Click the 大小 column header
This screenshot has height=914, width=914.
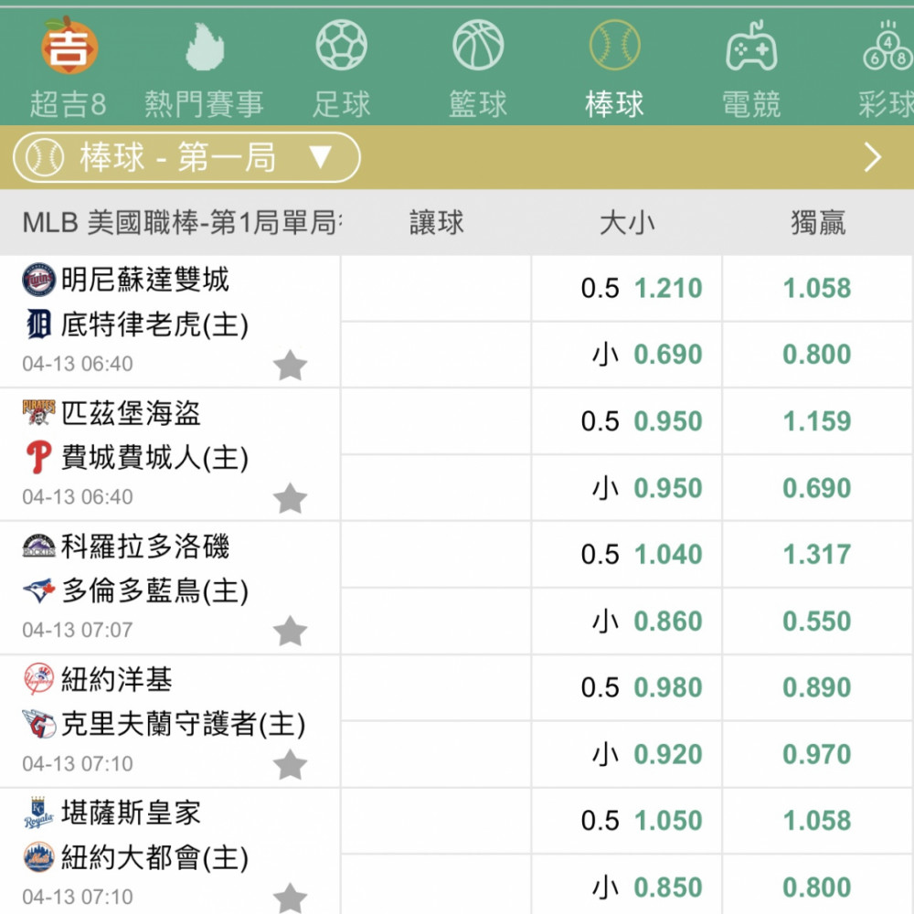click(x=627, y=223)
